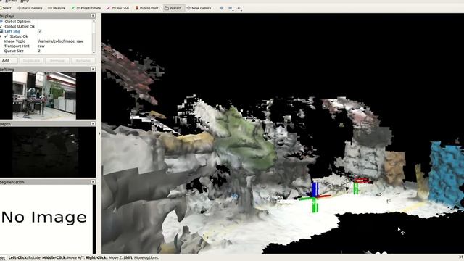Screen dimensions: 464x261
Task: Click the Duplicate button
Action: (x=31, y=61)
